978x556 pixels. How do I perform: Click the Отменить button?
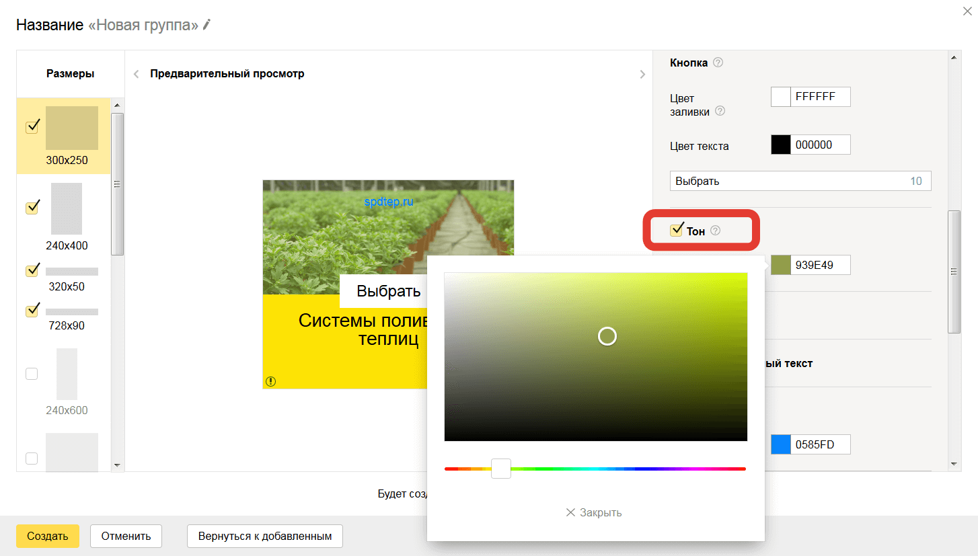click(126, 536)
